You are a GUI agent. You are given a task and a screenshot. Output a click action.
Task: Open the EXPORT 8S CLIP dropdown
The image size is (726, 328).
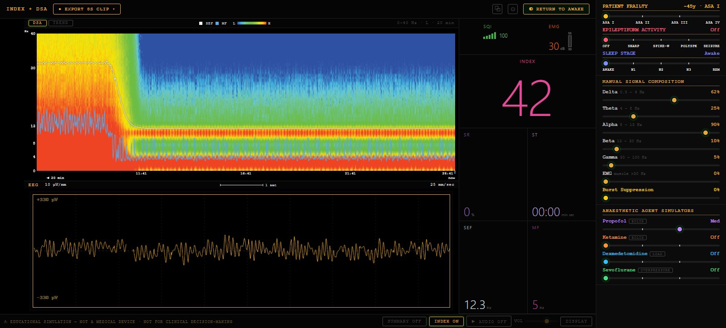tap(87, 9)
